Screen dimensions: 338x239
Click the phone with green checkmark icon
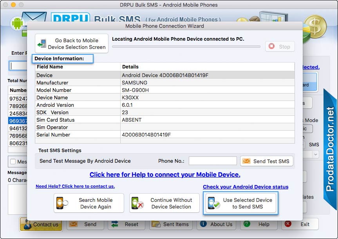tap(213, 203)
